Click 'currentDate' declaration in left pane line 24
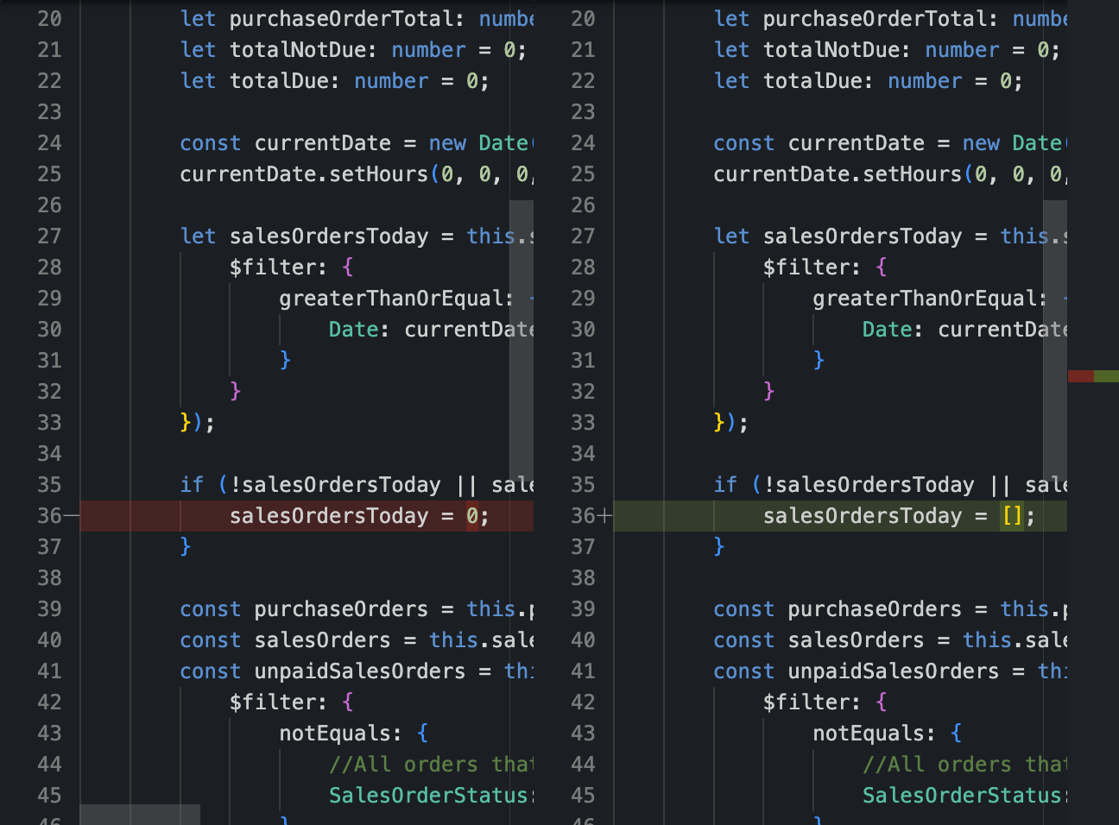The width and height of the screenshot is (1119, 825). pos(323,143)
